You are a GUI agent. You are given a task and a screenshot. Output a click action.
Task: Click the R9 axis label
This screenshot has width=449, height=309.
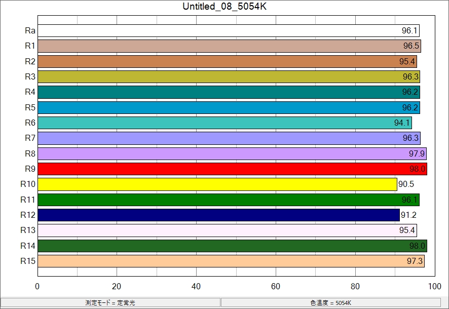pyautogui.click(x=30, y=169)
